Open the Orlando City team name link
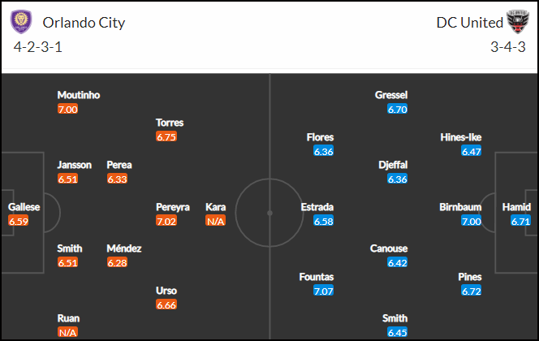The width and height of the screenshot is (539, 341). pos(84,23)
